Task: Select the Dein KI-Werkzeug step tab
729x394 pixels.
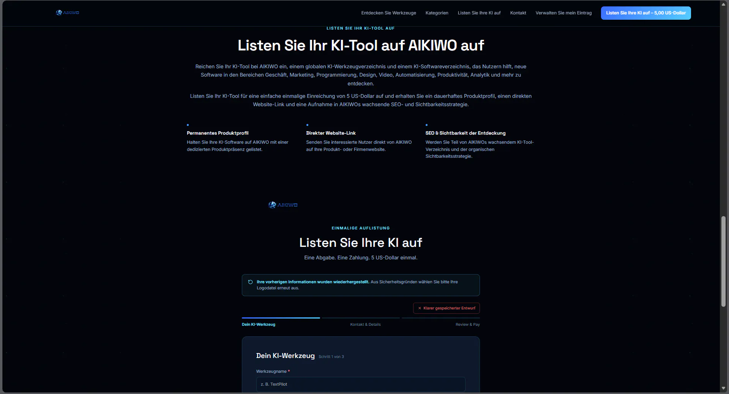Action: 259,324
